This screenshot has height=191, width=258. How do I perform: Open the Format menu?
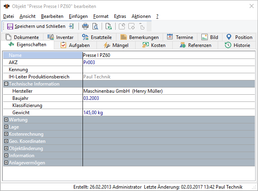coord(101,16)
